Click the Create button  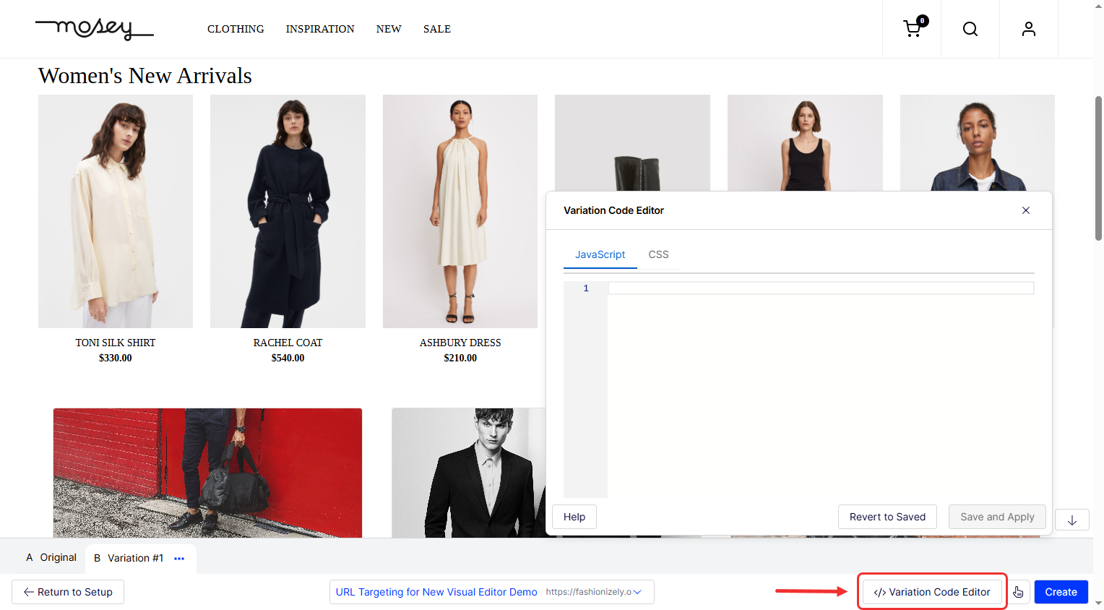[1061, 592]
